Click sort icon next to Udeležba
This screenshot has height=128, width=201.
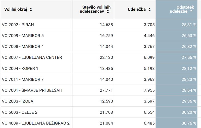tap(149, 10)
